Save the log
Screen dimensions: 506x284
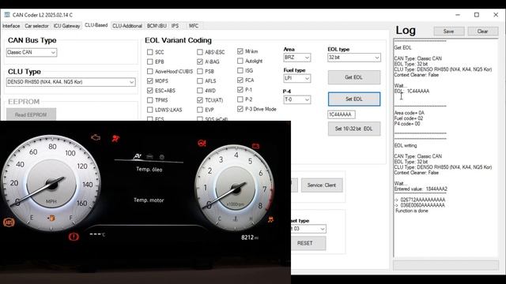point(448,32)
